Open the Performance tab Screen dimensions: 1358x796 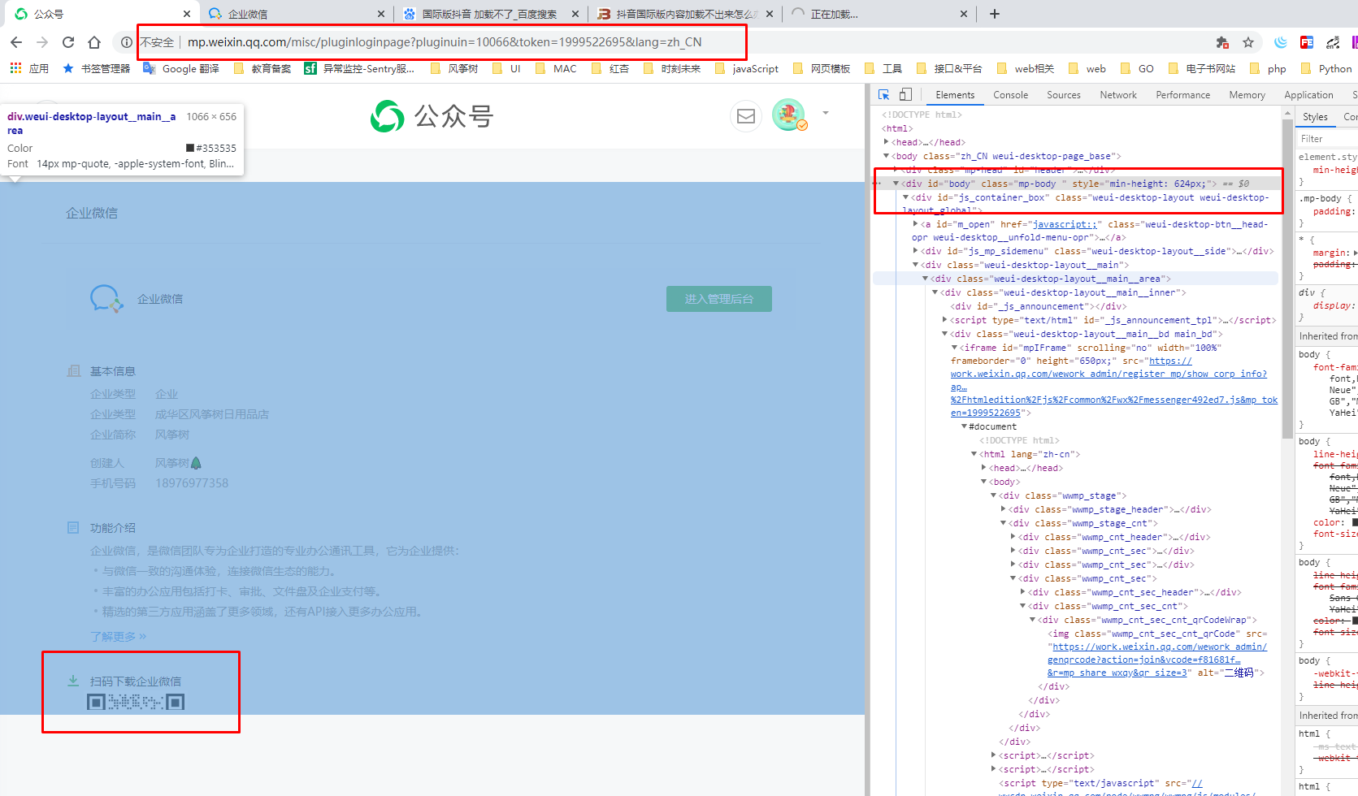[x=1183, y=95]
